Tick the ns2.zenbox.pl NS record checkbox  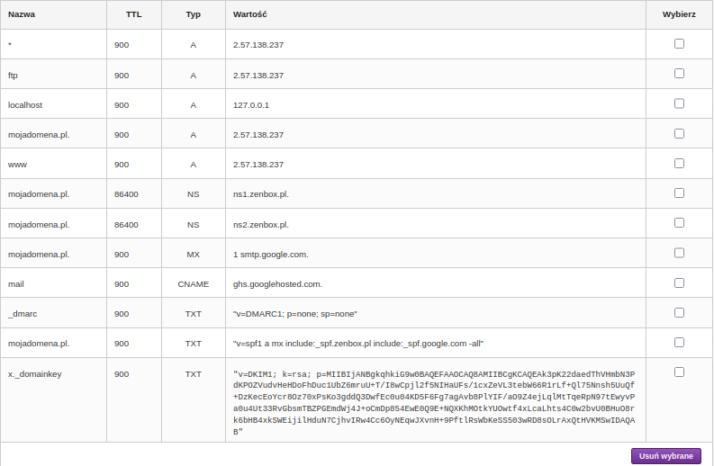(679, 222)
